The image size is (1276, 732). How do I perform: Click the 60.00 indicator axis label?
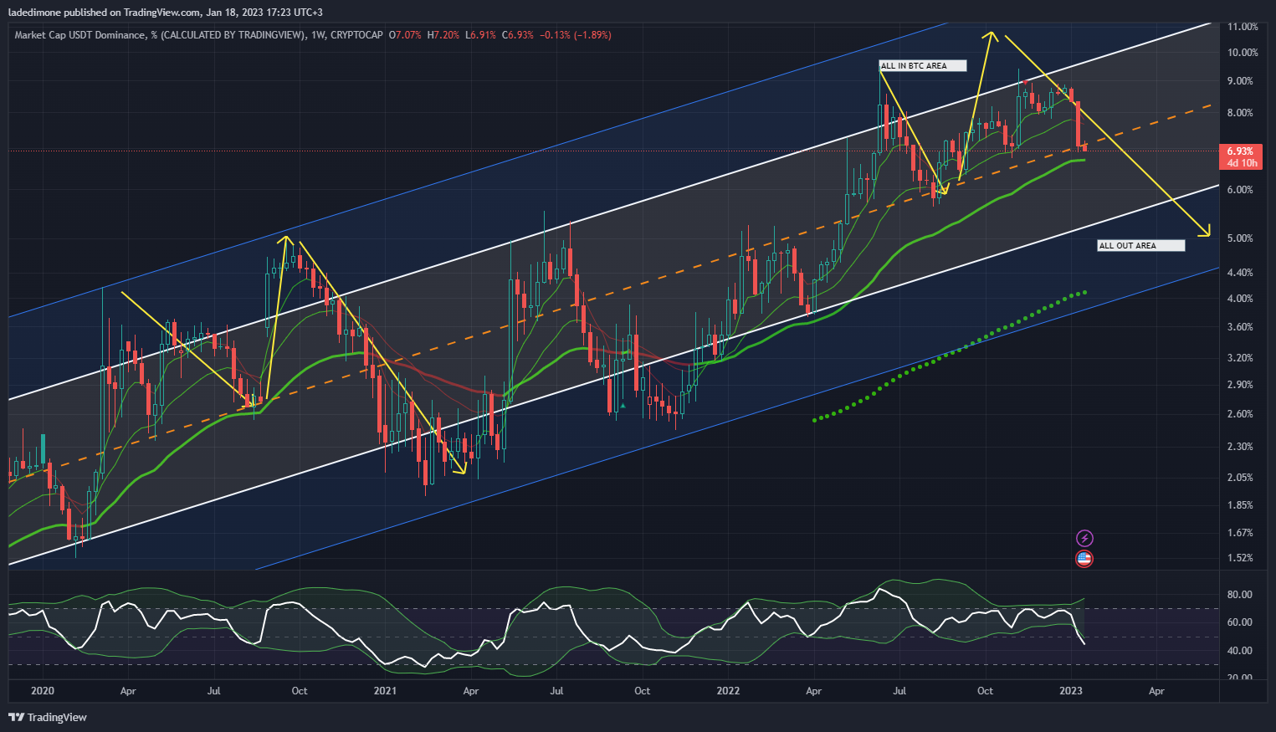[x=1239, y=622]
